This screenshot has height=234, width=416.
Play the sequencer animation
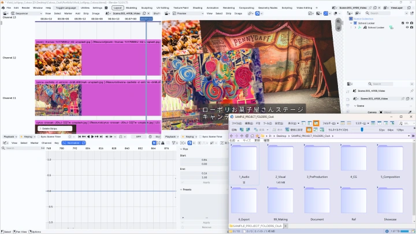tap(92, 136)
